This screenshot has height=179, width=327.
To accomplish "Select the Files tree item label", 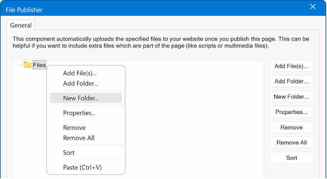I will point(39,65).
